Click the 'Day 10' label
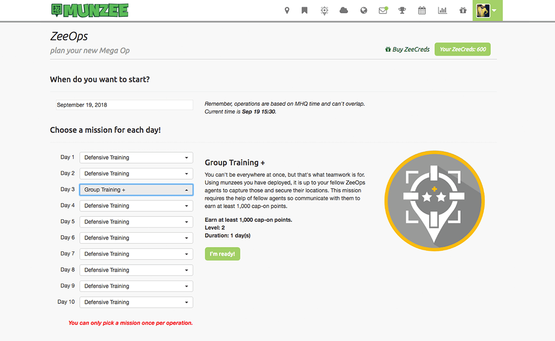 coord(66,301)
